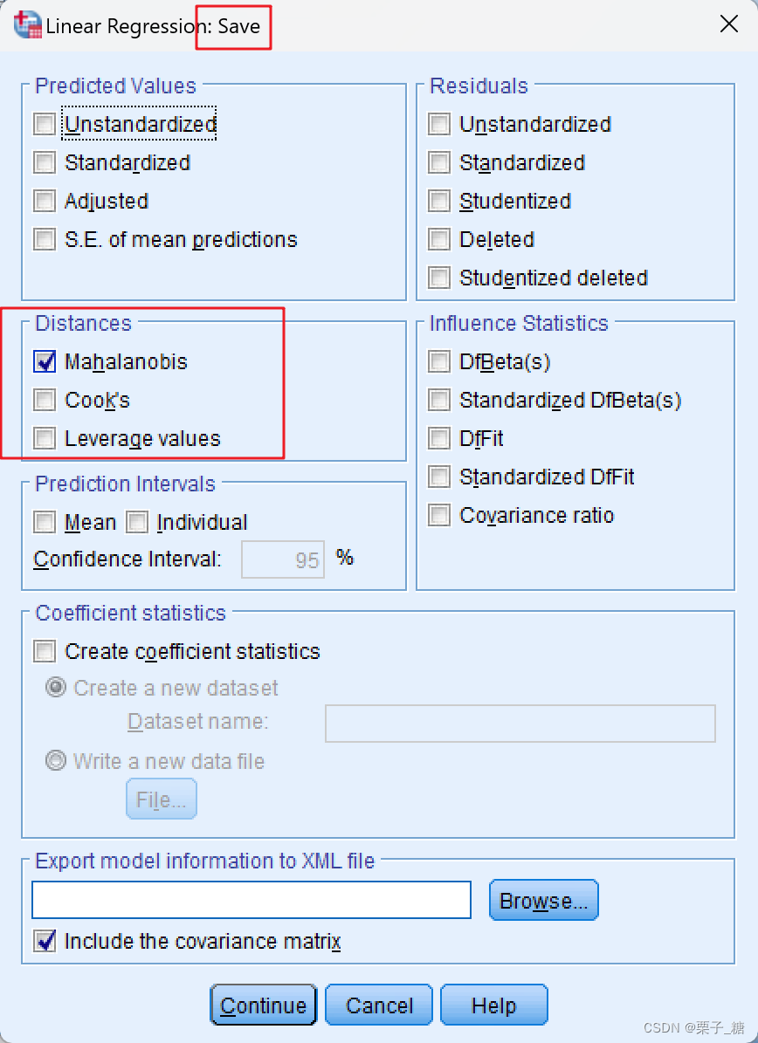Enable Unstandardized residuals
The height and width of the screenshot is (1043, 758).
coord(439,124)
